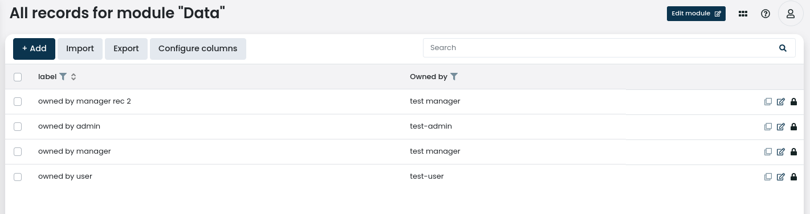Clone the 'owned by admin' record
Screen dimensions: 810x214
(768, 127)
